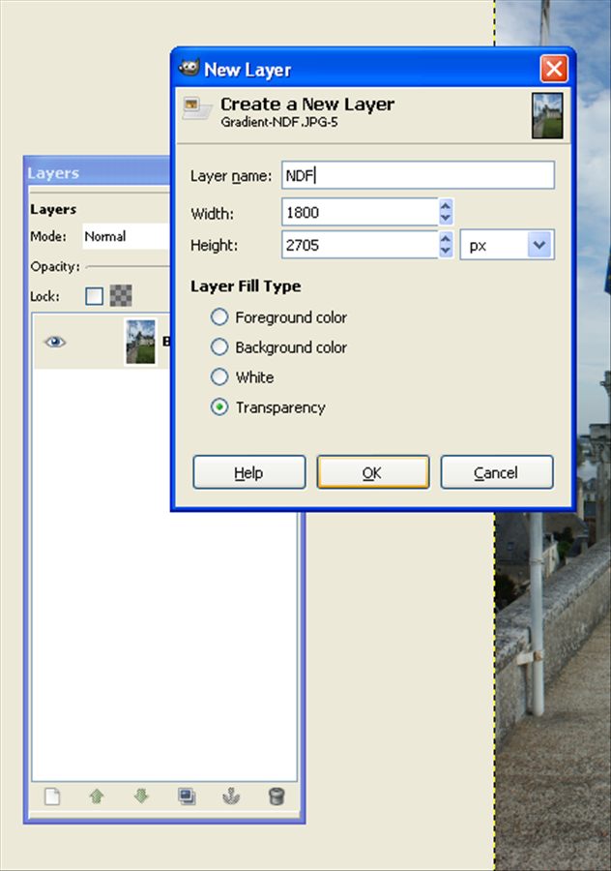Close the New Layer dialog with red X
The width and height of the screenshot is (611, 871).
[554, 69]
